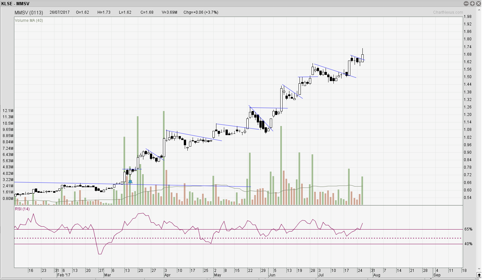Click the up-arrow button at bottom-right corner
The height and width of the screenshot is (280, 482).
(x=479, y=274)
